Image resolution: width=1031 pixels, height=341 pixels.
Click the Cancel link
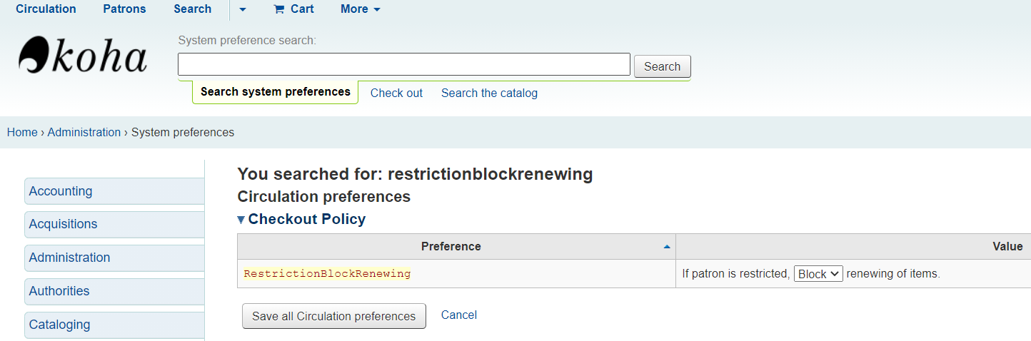(x=459, y=315)
